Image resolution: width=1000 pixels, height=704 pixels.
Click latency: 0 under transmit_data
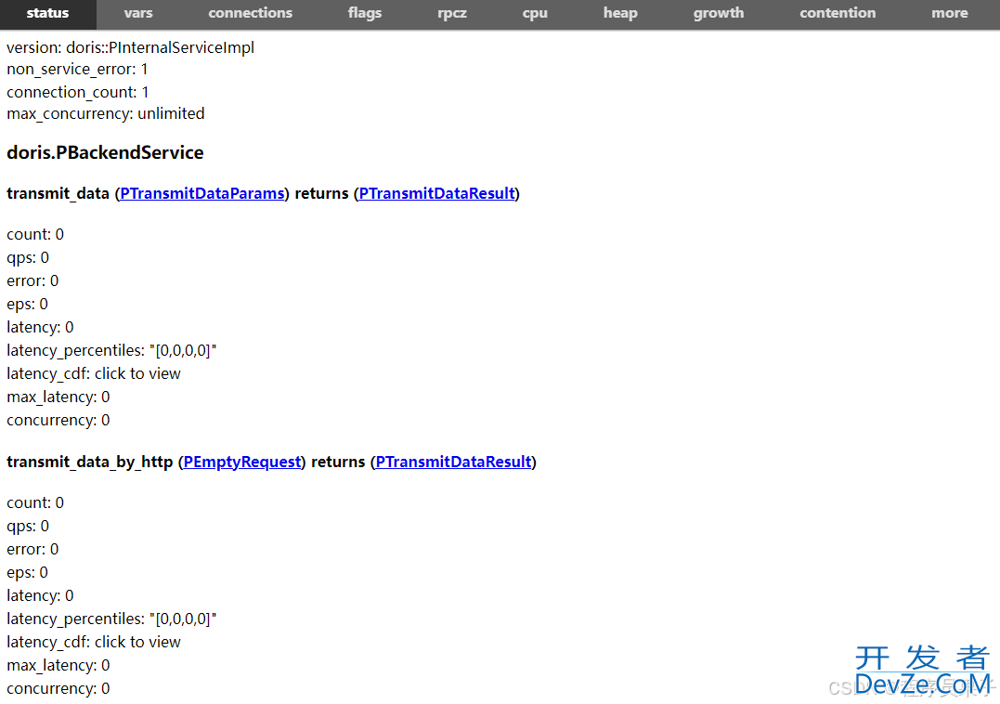pyautogui.click(x=40, y=328)
